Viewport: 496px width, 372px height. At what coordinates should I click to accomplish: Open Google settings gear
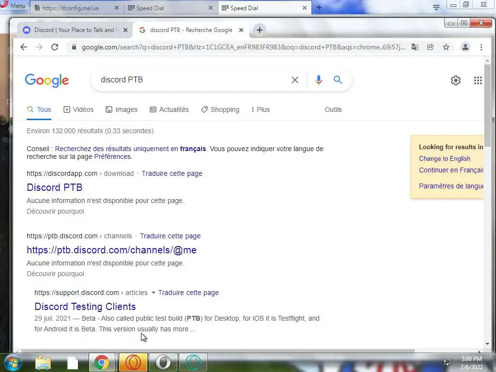(x=455, y=80)
